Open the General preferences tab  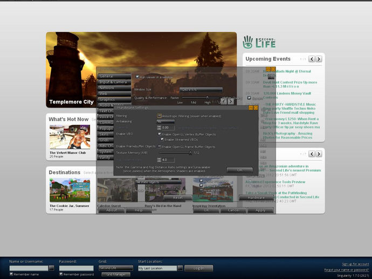(114, 76)
